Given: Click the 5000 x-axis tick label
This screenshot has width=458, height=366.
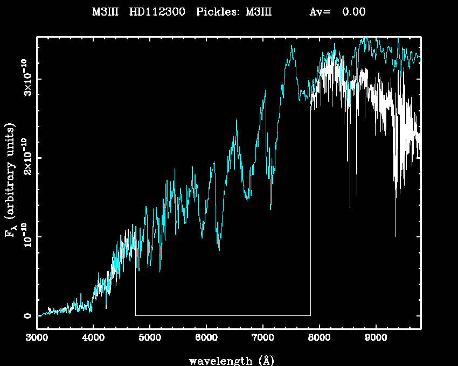Looking at the screenshot, I should point(149,338).
